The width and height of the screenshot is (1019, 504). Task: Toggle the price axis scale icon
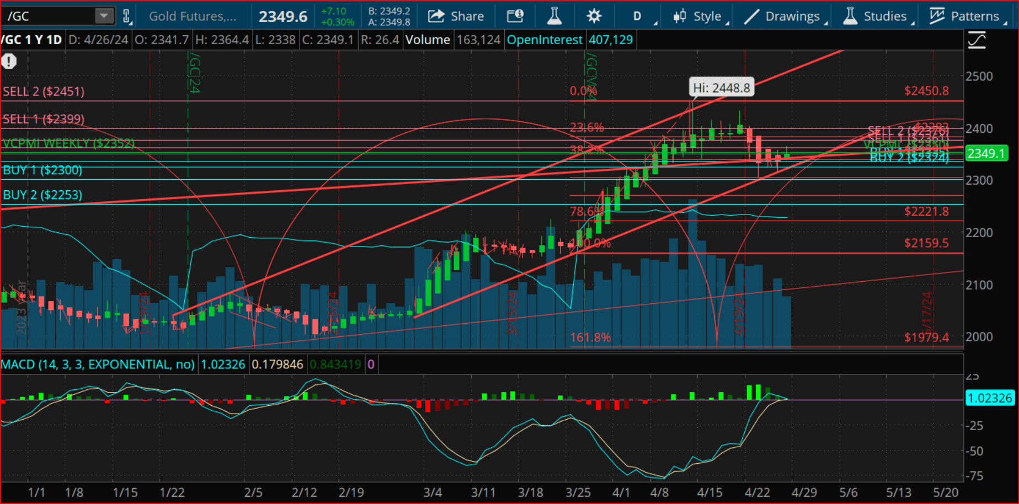977,40
